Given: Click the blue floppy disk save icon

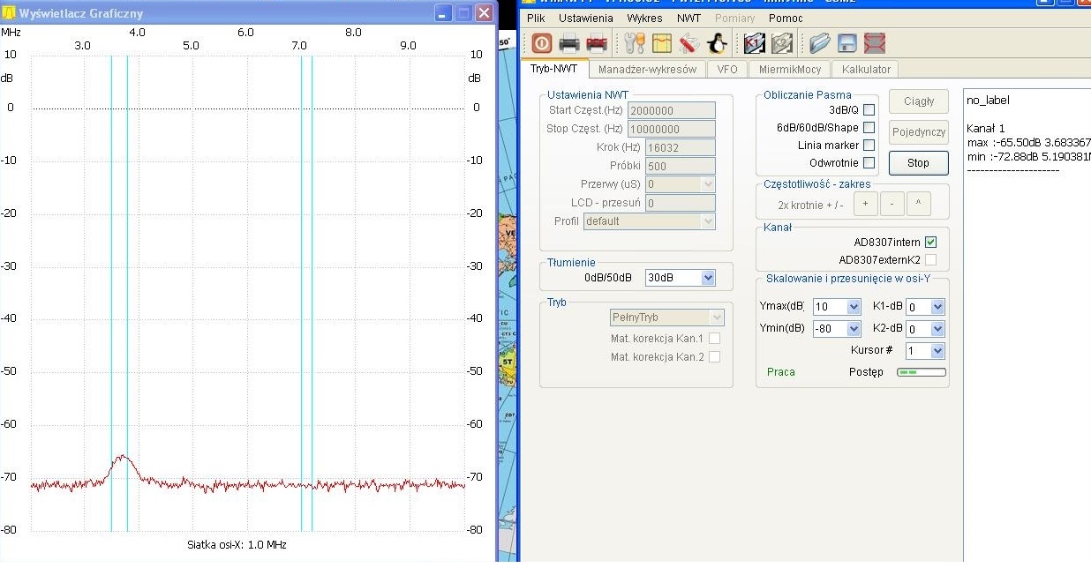Looking at the screenshot, I should click(x=847, y=43).
